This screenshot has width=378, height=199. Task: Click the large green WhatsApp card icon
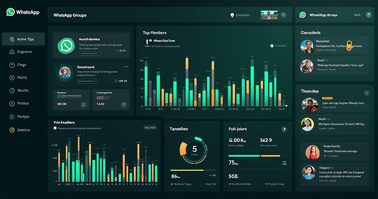(x=66, y=45)
